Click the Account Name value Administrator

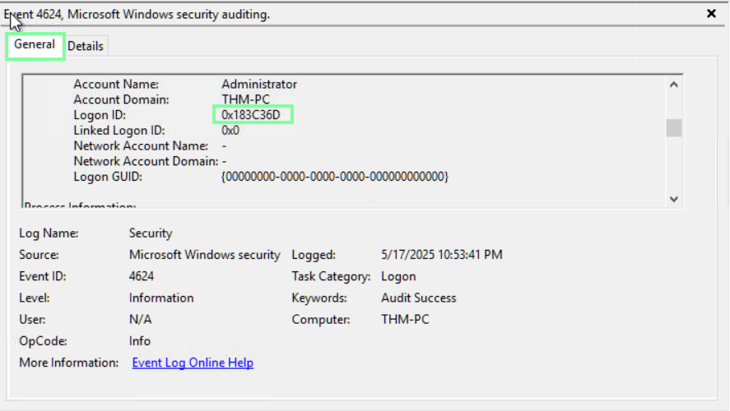pyautogui.click(x=259, y=84)
